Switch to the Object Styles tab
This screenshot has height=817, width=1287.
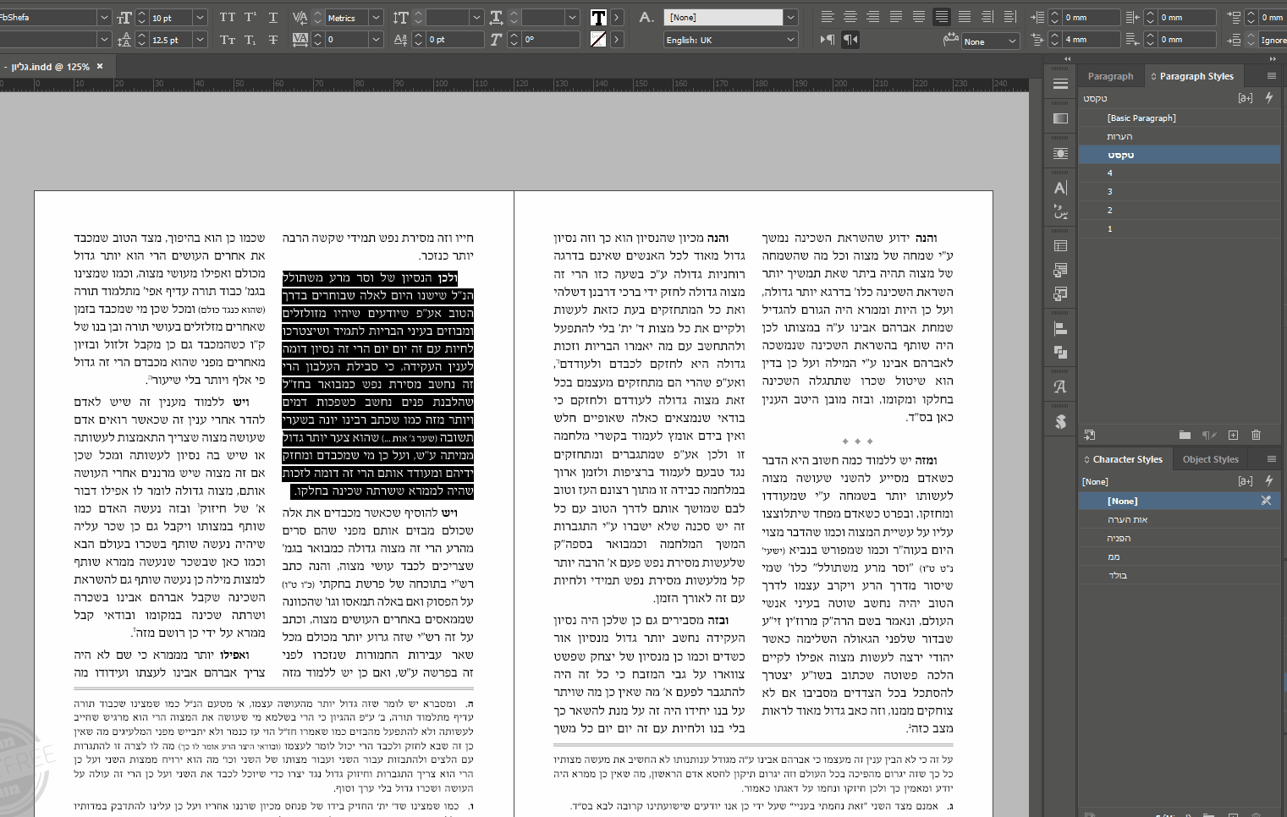click(x=1210, y=459)
